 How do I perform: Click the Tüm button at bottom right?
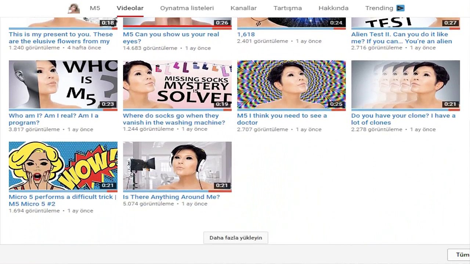[x=459, y=254]
